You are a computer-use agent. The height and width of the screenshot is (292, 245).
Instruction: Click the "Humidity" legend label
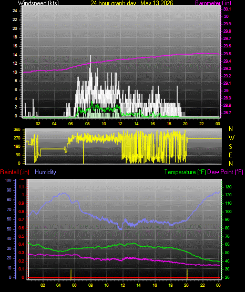(45, 172)
